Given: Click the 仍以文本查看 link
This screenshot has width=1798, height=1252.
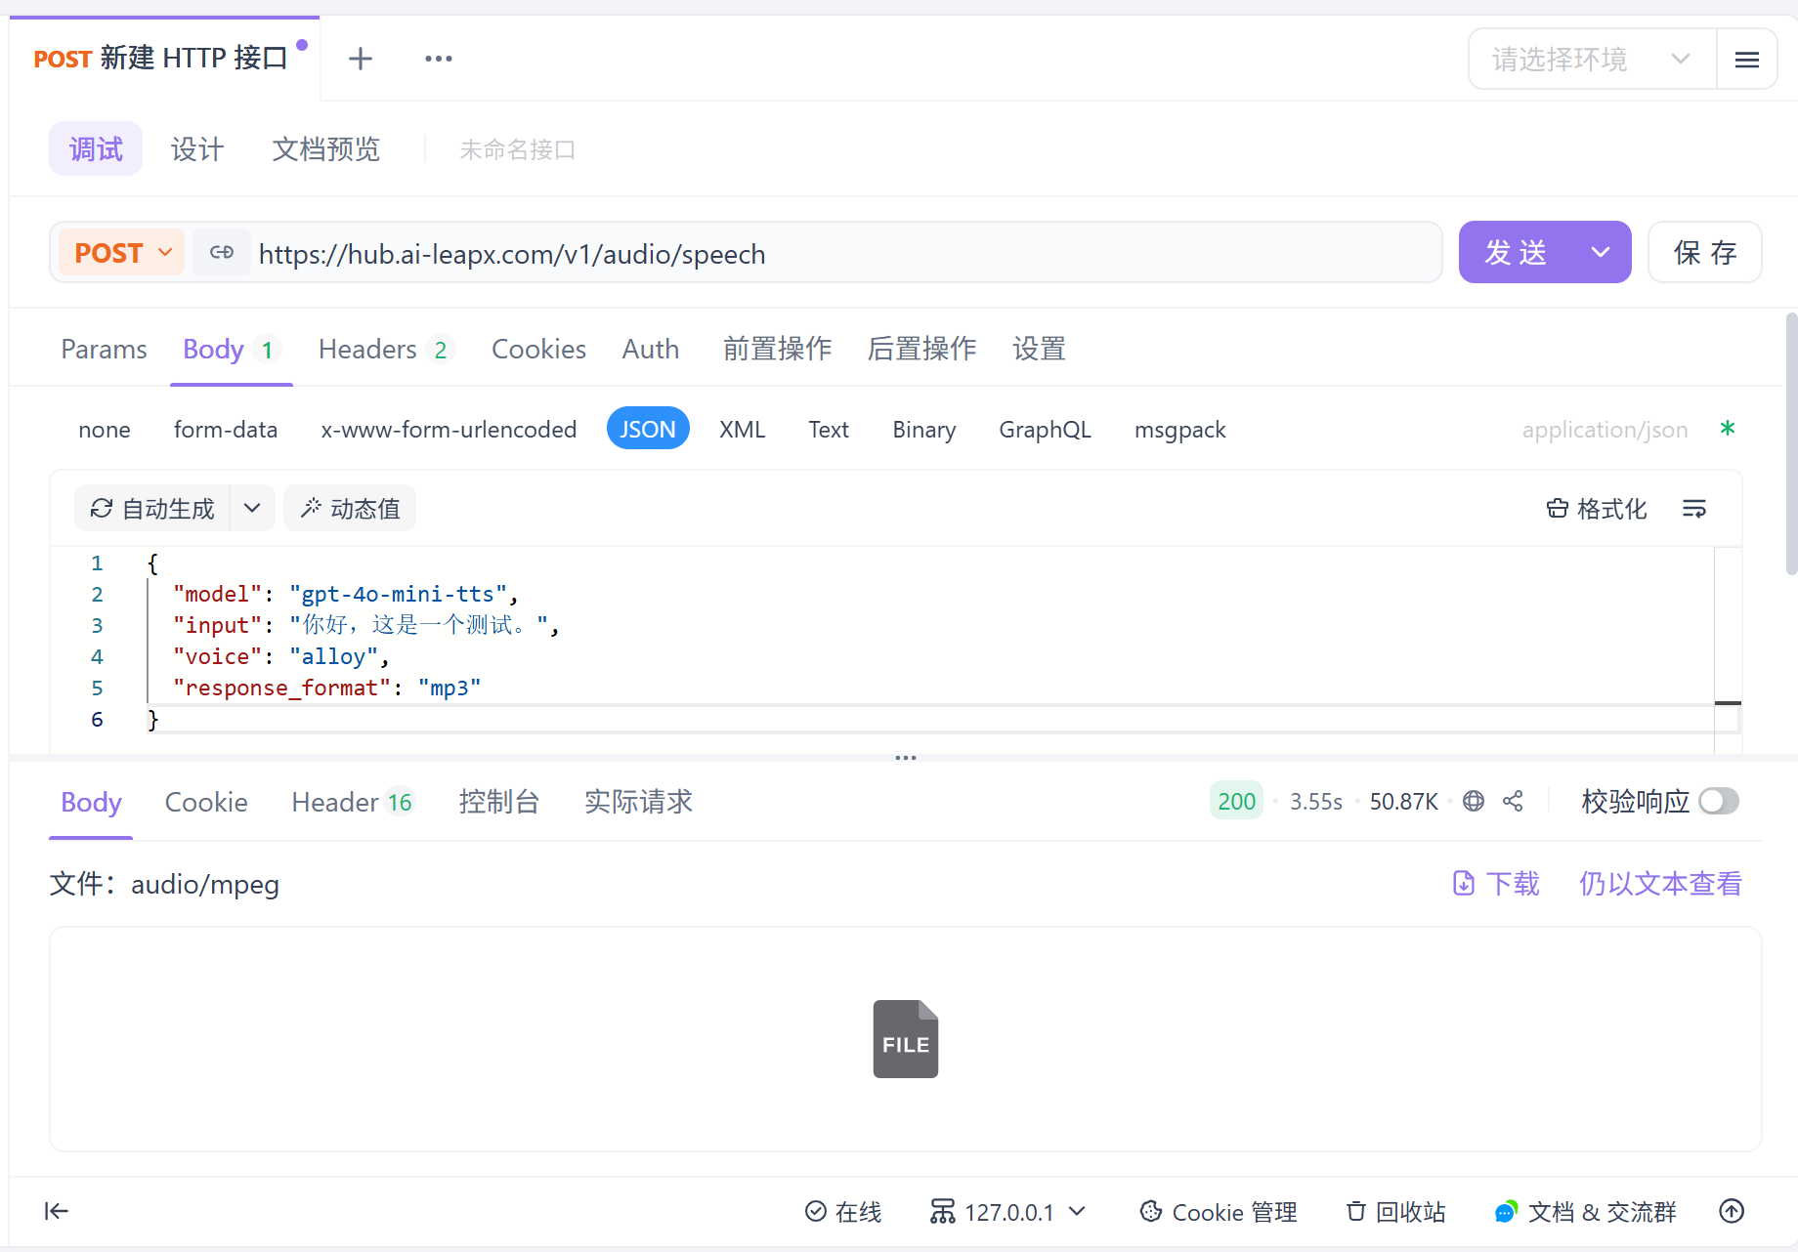Looking at the screenshot, I should (x=1660, y=884).
